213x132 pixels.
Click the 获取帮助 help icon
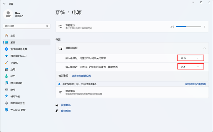[x=57, y=105]
